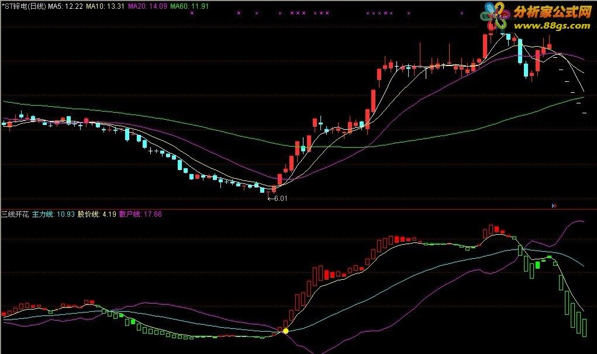Click the purple MA20: 14.09 label

point(147,6)
